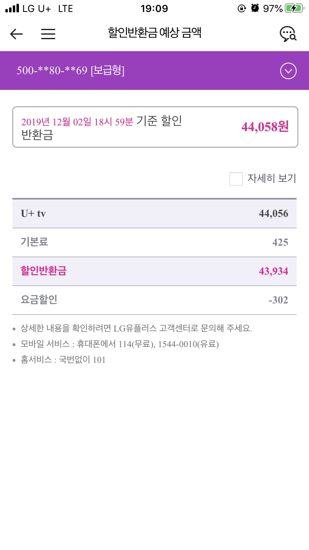Viewport: 309px width, 550px height.
Task: Check the 자세히 보기 checkbox
Action: click(x=236, y=179)
